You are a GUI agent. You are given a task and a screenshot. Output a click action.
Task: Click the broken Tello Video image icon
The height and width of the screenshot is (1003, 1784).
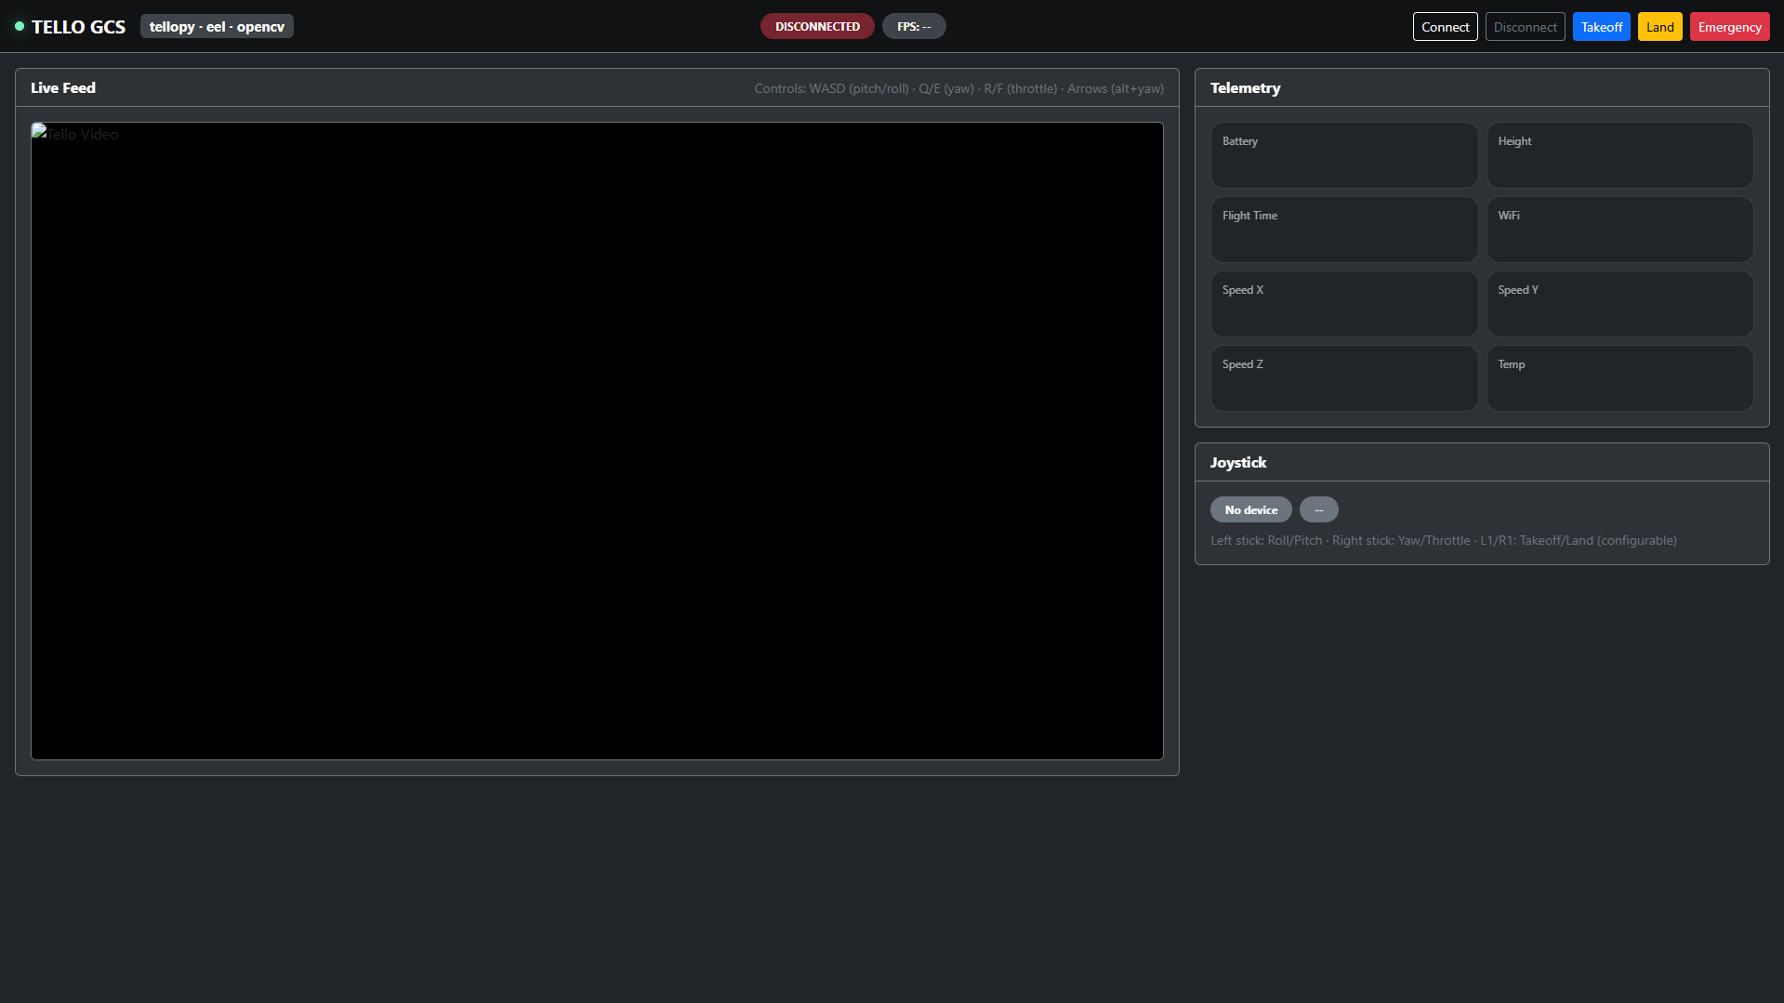(39, 133)
